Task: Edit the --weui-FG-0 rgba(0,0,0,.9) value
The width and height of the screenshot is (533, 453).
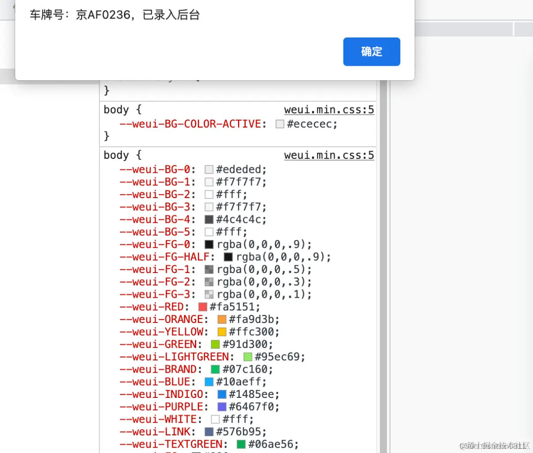Action: click(261, 244)
